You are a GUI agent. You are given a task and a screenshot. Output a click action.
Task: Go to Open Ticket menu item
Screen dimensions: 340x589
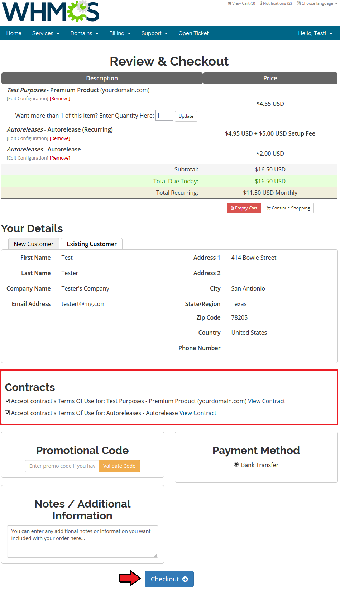tap(193, 33)
